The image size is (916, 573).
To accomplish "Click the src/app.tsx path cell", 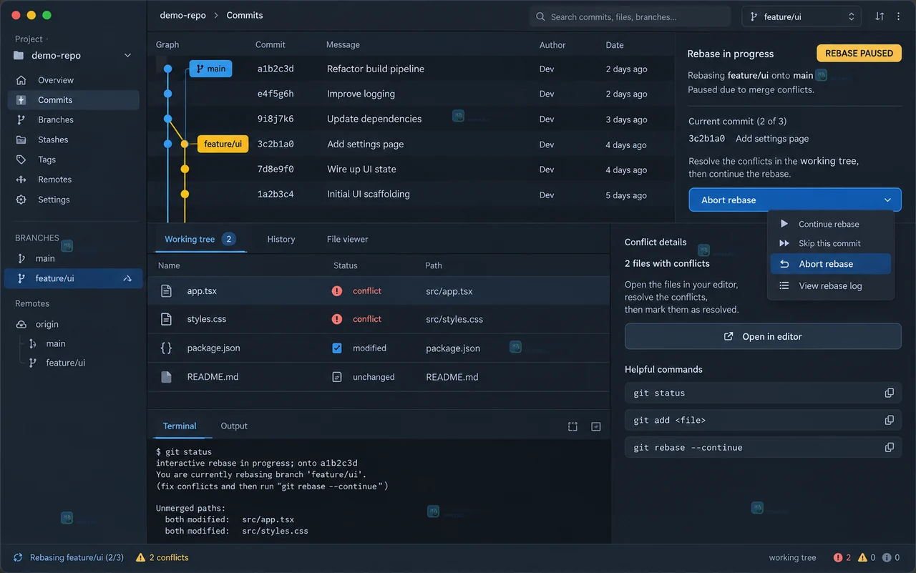I will click(x=449, y=291).
